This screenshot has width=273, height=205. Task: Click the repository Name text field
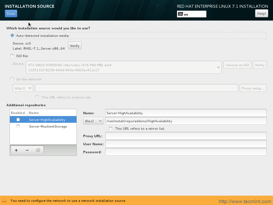coord(186,113)
